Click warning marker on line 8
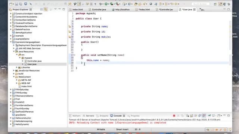Screen dimensions: 239x134 (x=70, y=32)
